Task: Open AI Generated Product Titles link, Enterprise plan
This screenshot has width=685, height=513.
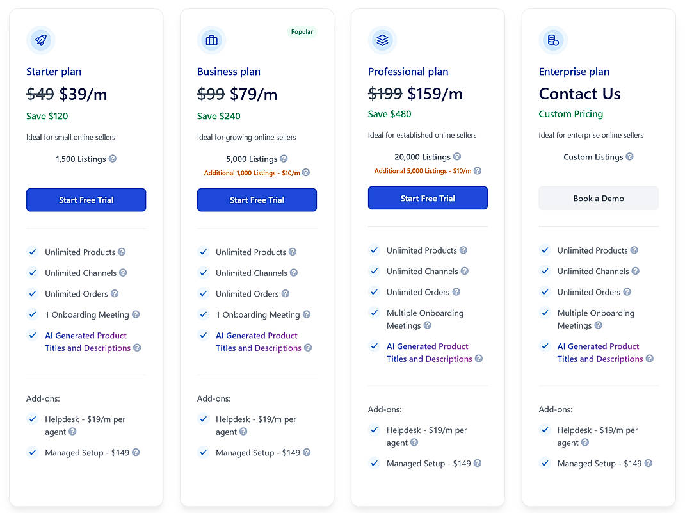Action: point(600,352)
